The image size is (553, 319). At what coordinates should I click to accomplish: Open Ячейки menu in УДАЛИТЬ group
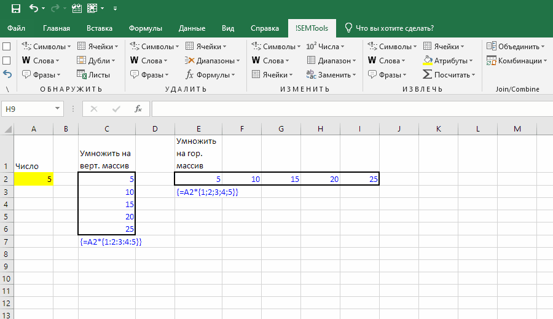pos(206,47)
